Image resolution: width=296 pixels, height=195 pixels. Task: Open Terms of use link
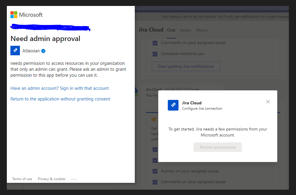click(x=22, y=179)
